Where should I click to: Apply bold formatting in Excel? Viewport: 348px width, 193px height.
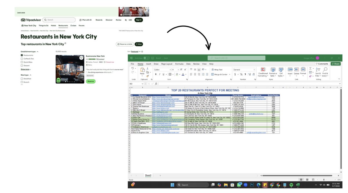156,74
